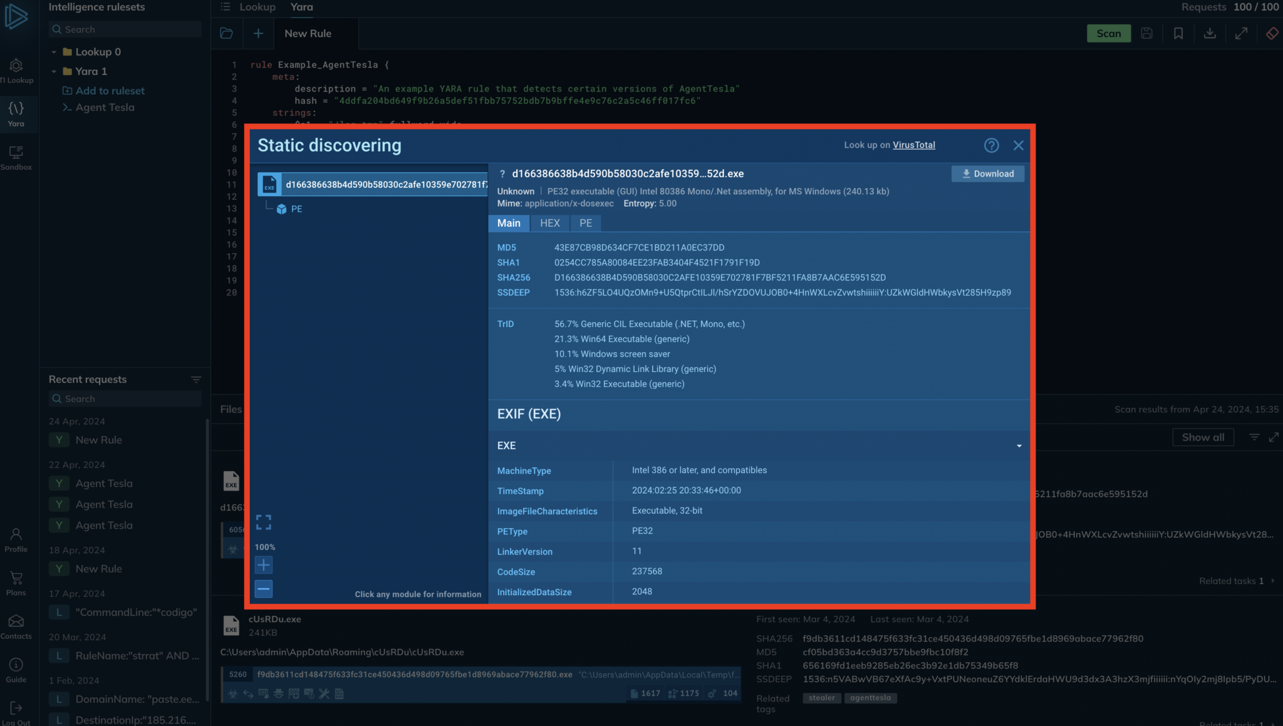Screen dimensions: 1283x726
Task: Bookmark the current rule
Action: click(1178, 33)
